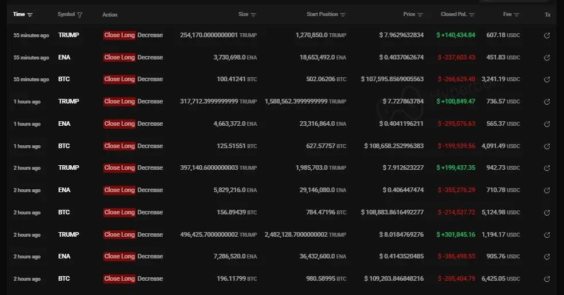
Task: Click the Action column header
Action: 109,15
